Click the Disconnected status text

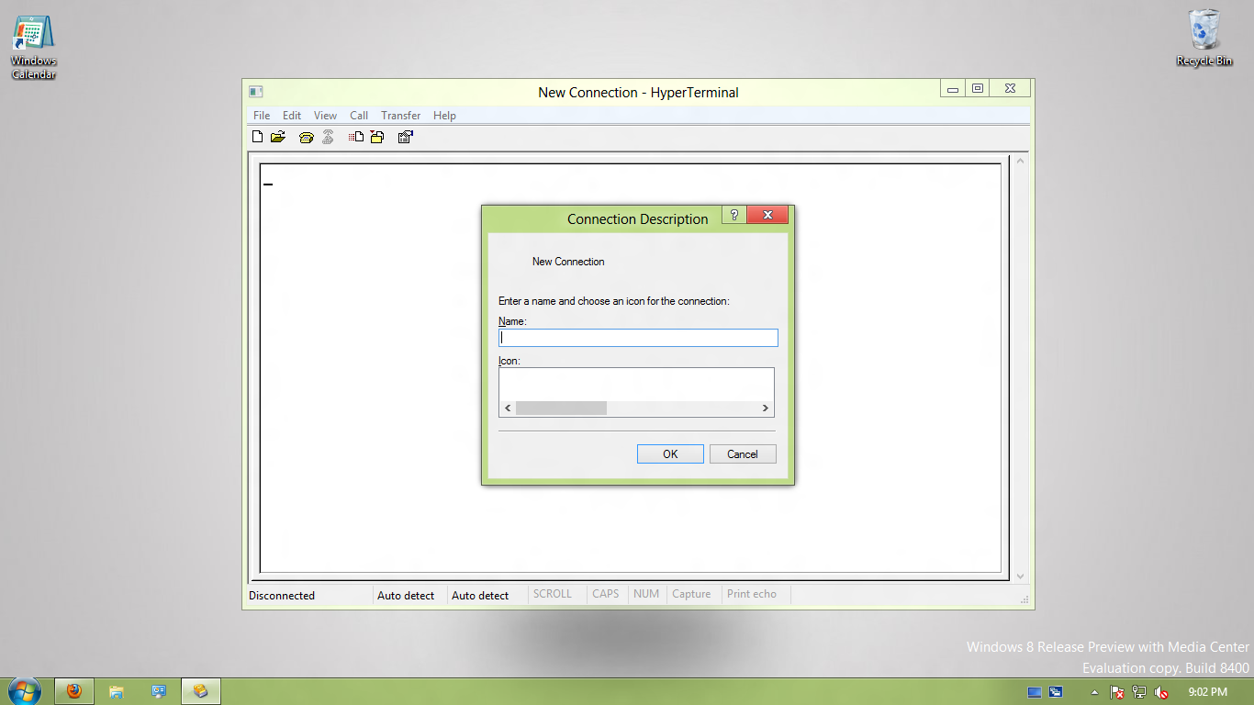pyautogui.click(x=282, y=596)
